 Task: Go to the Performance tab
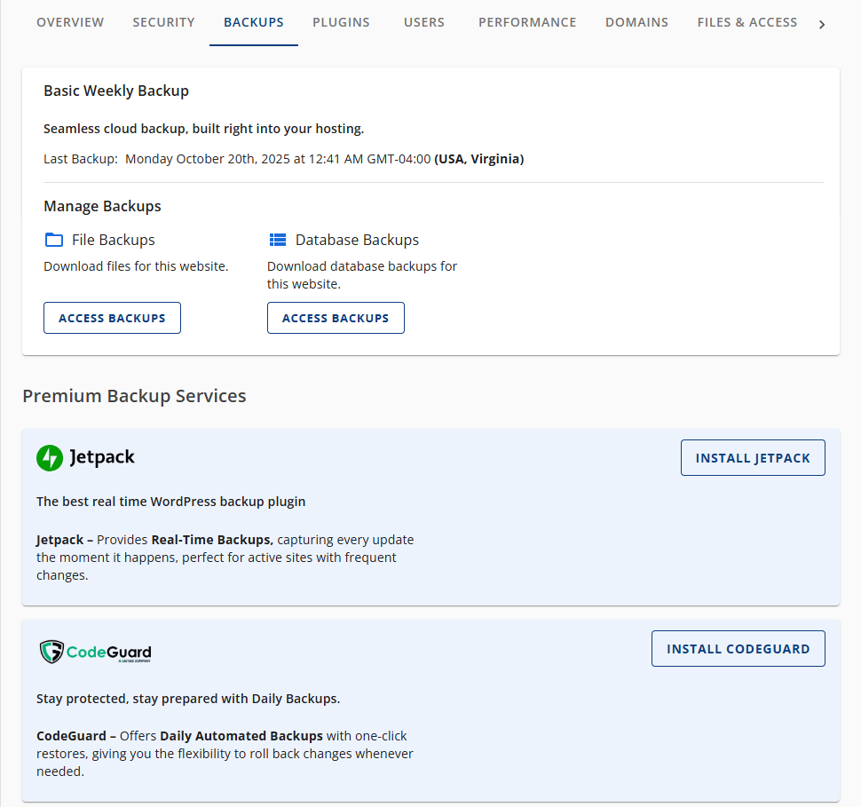[x=527, y=22]
